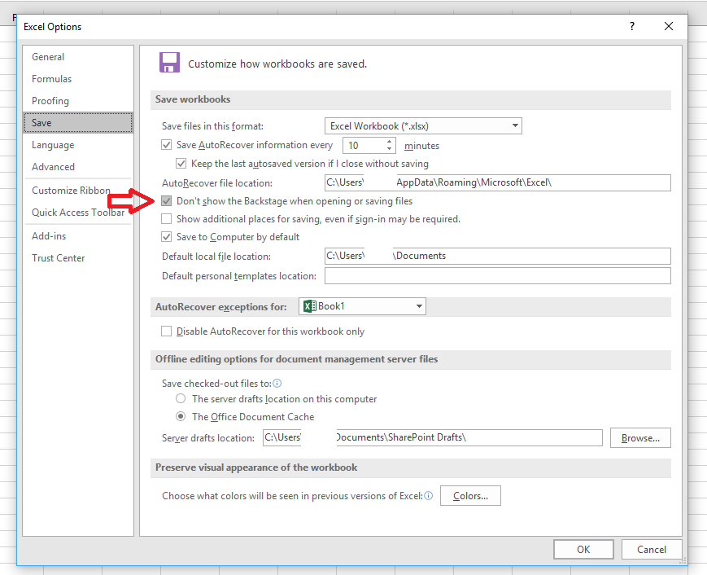Enable Show additional places for saving
The height and width of the screenshot is (575, 707).
click(x=167, y=219)
